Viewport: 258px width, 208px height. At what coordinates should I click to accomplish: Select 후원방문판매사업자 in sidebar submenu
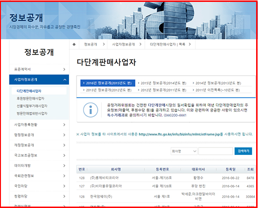[30, 99]
